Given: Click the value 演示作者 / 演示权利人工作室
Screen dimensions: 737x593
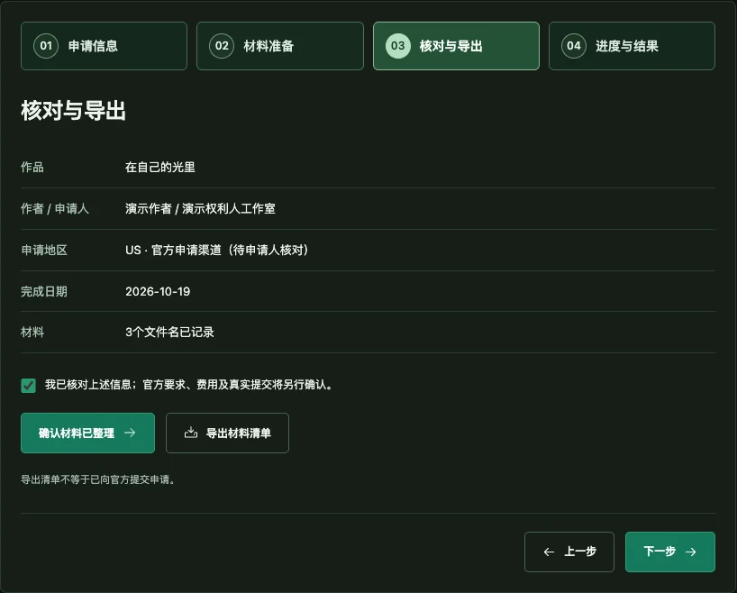Looking at the screenshot, I should [x=200, y=208].
